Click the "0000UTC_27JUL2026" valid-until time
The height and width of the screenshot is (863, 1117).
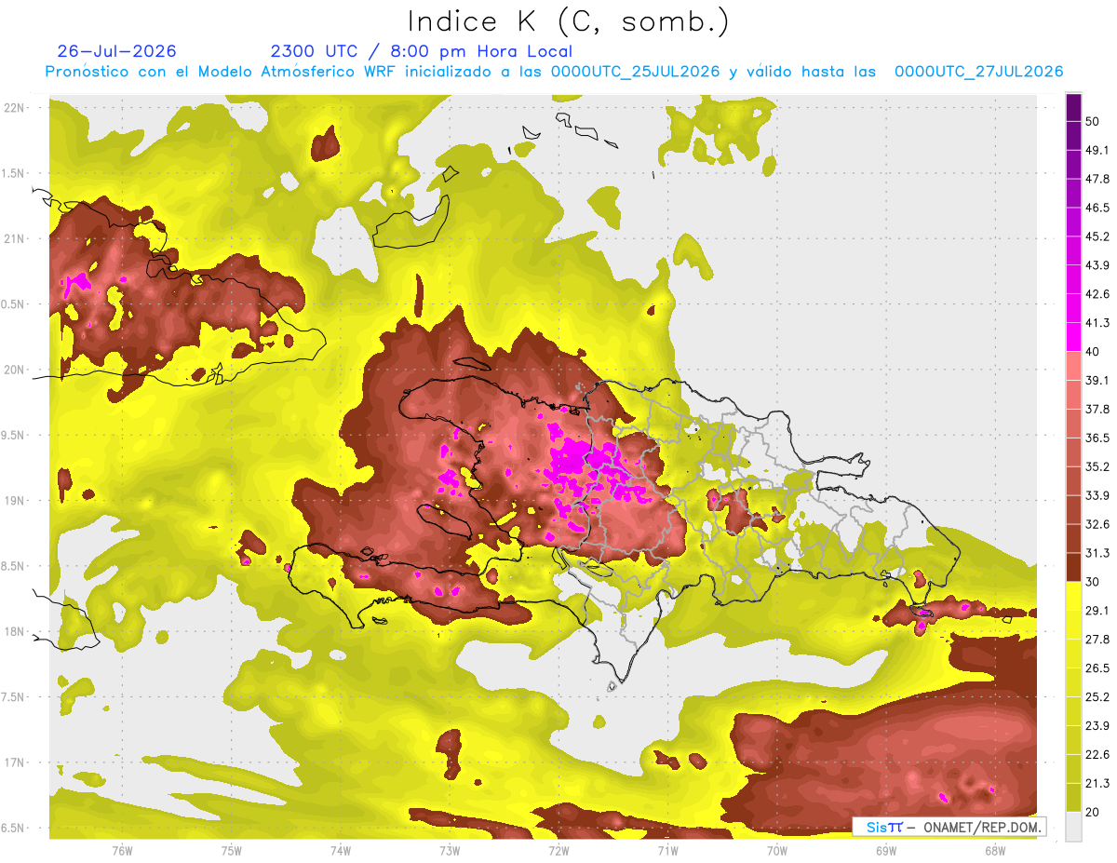[x=978, y=72]
